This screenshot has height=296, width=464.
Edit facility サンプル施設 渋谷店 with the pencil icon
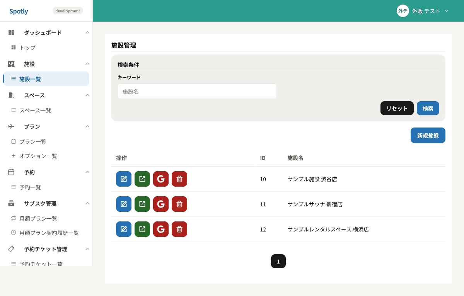pyautogui.click(x=124, y=179)
